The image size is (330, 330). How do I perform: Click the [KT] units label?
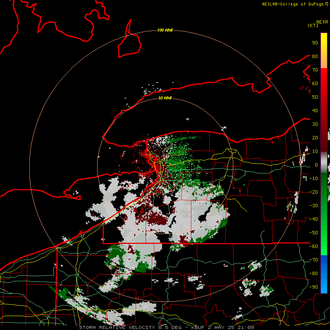(x=313, y=25)
